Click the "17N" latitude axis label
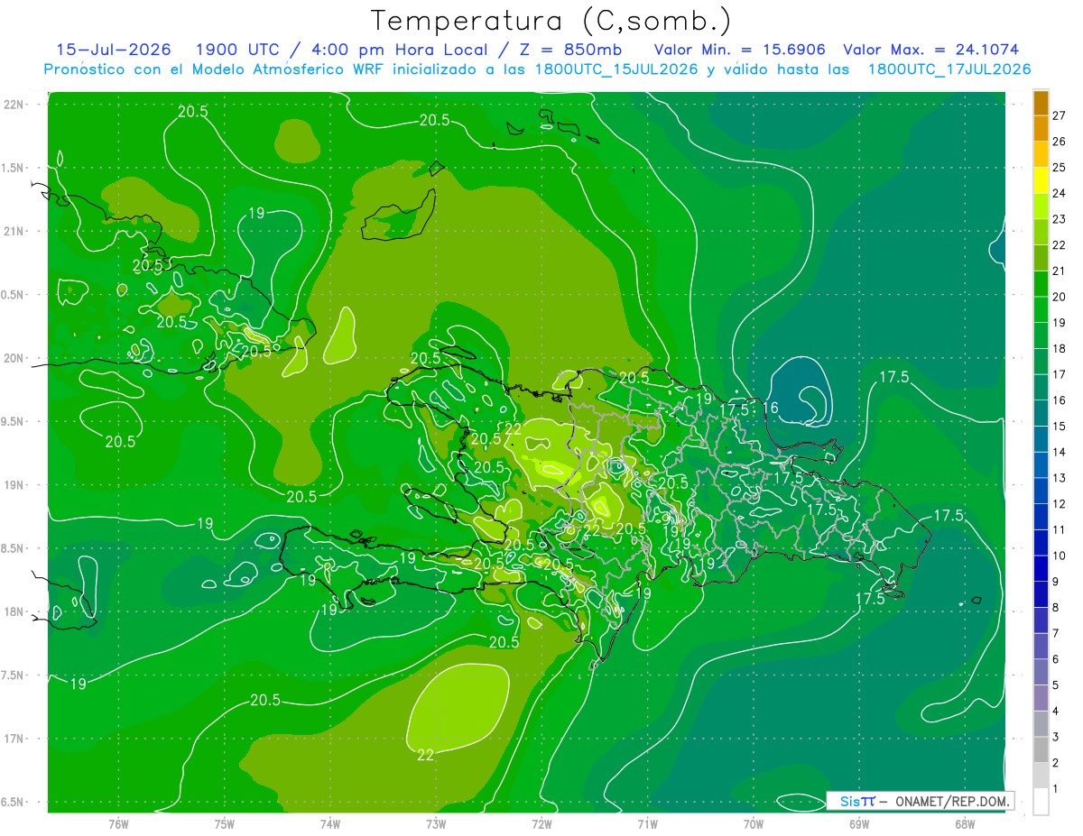 (14, 739)
